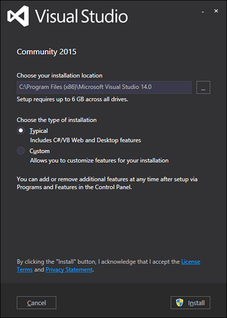Open the folder browser with the ellipsis button
Screen dimensions: 227x318
tap(203, 87)
